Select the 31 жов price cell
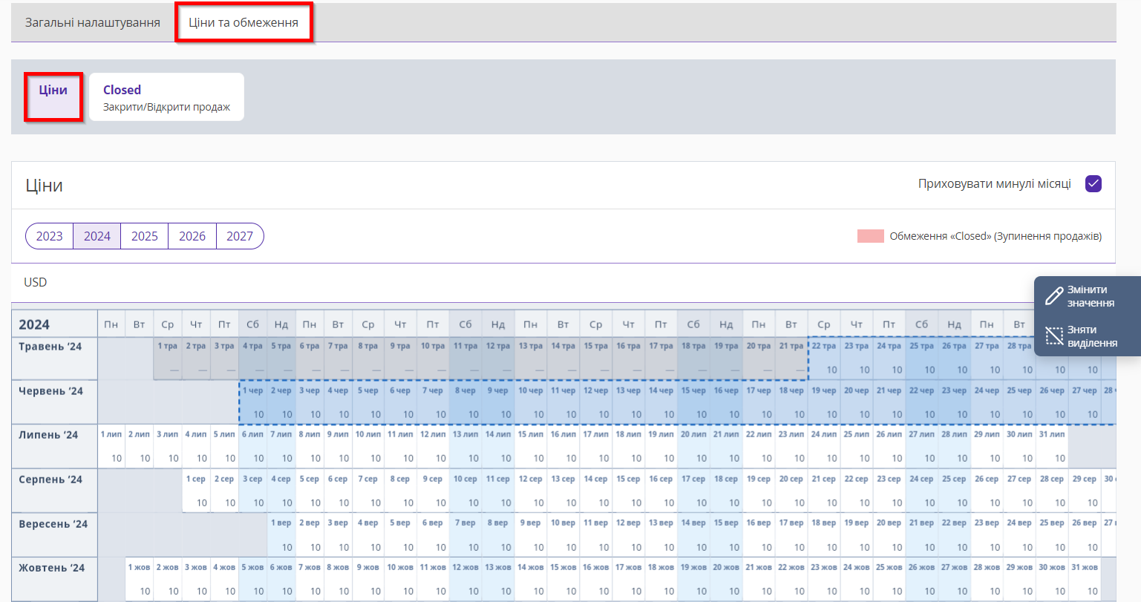This screenshot has height=602, width=1141. [x=1085, y=579]
